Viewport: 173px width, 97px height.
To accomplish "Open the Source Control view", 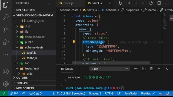I will click(x=6, y=29).
